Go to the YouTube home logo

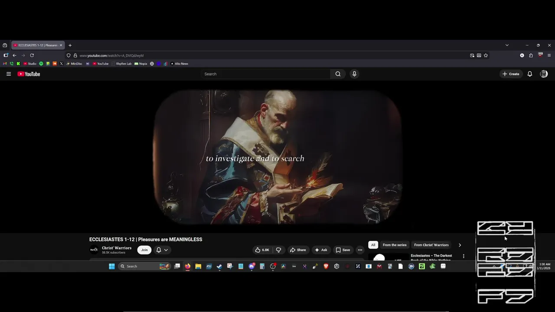tap(29, 74)
